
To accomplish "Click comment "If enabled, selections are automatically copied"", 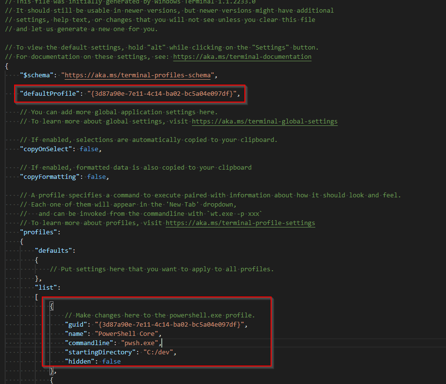I will pos(149,140).
